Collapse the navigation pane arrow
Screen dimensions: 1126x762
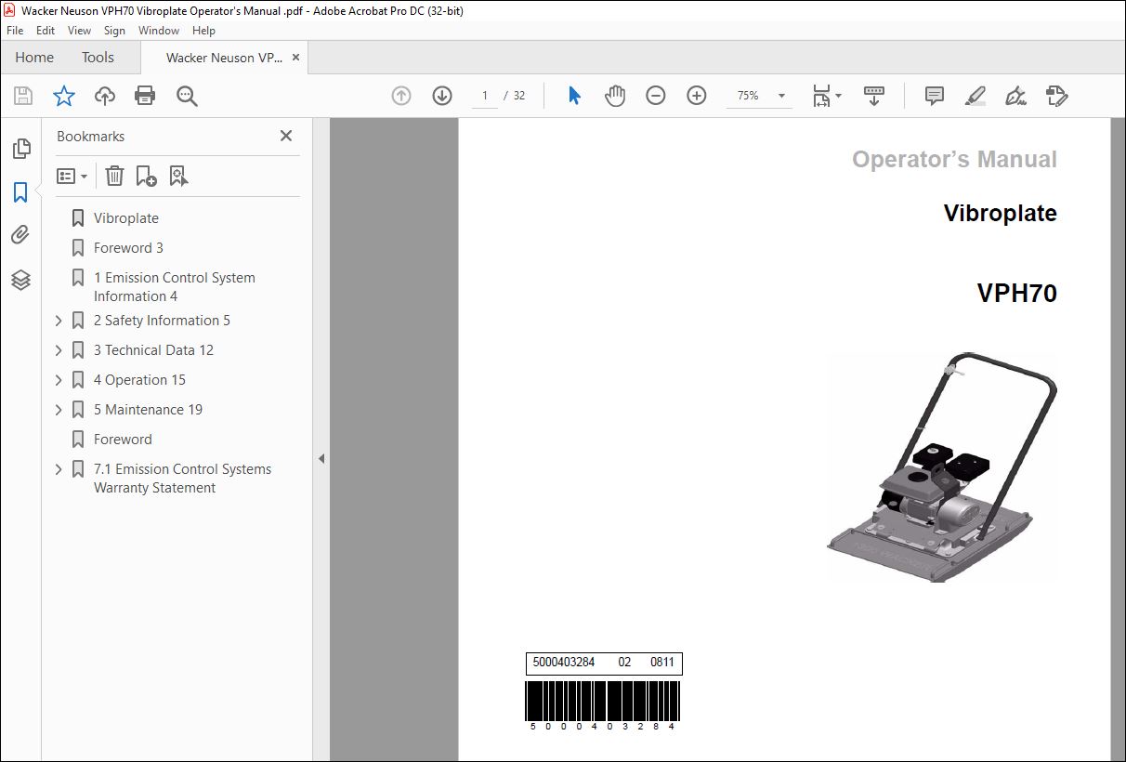click(321, 458)
